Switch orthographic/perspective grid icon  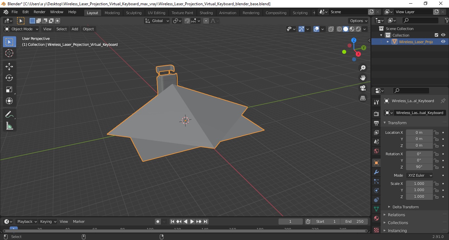pos(363,98)
